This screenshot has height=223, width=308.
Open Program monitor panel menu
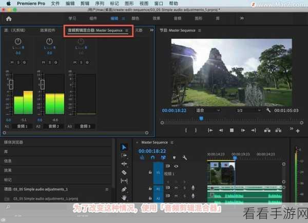200,30
